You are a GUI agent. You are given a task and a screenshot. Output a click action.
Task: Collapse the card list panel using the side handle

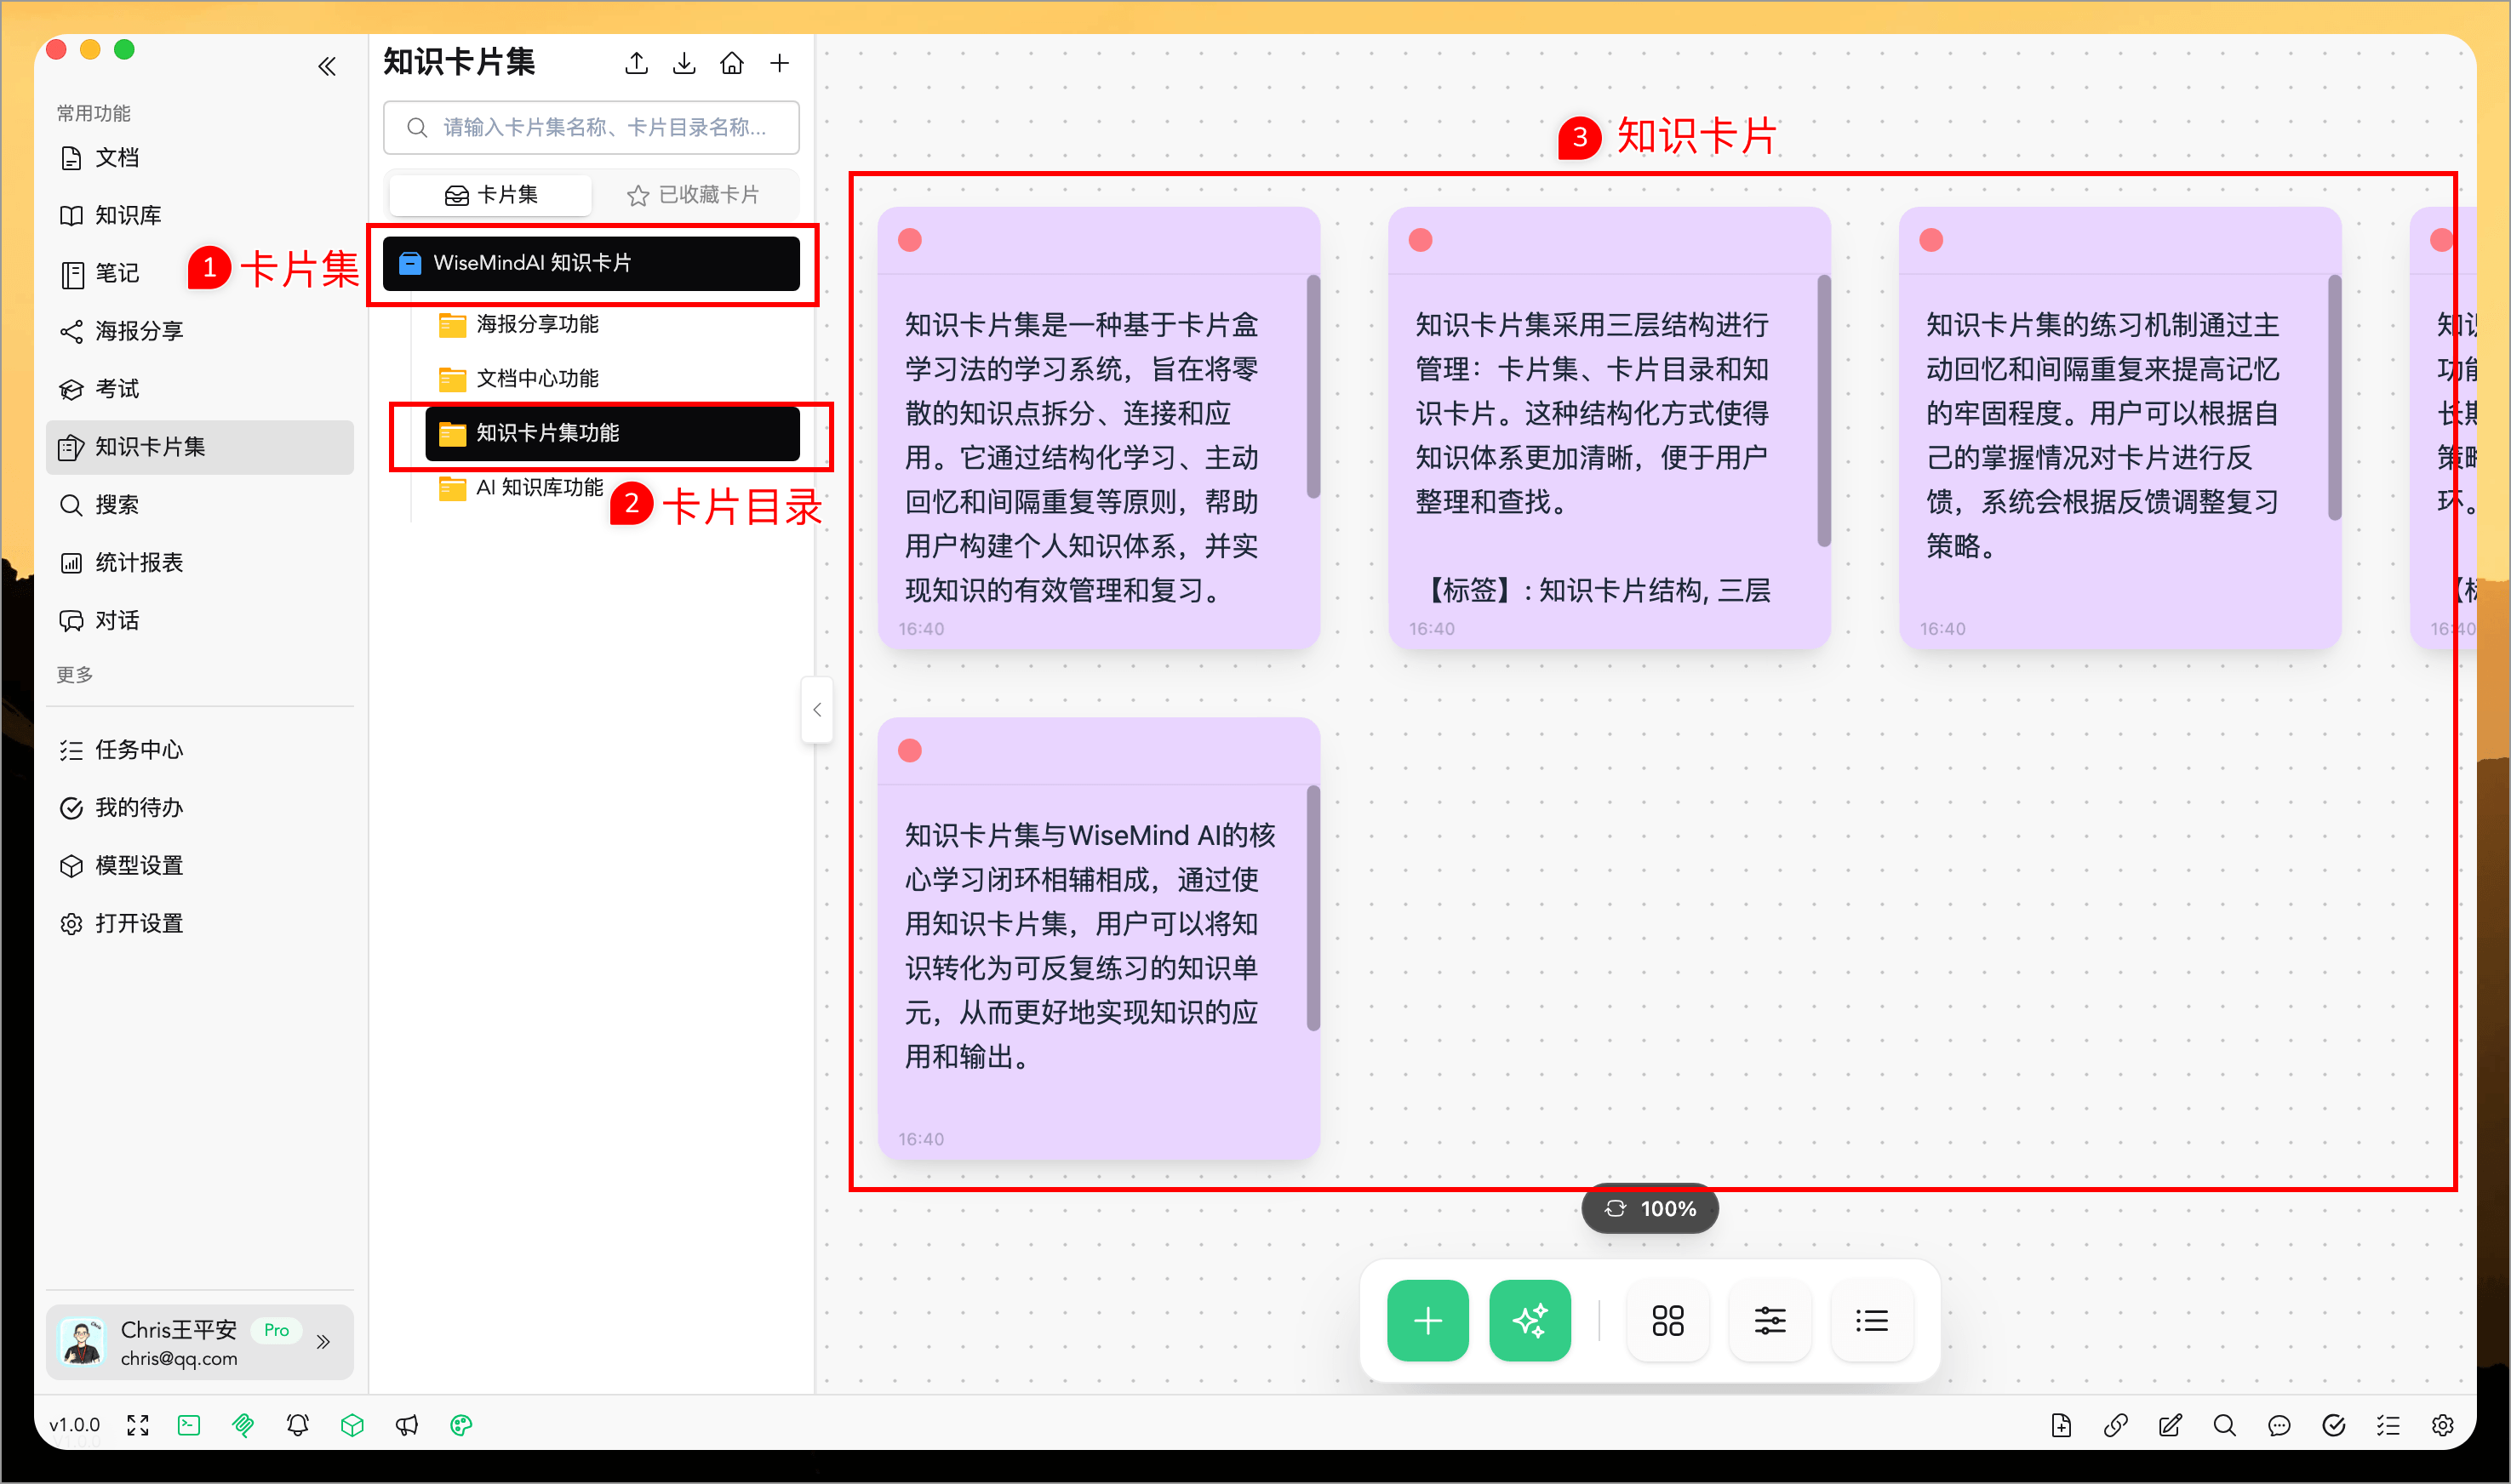point(816,710)
